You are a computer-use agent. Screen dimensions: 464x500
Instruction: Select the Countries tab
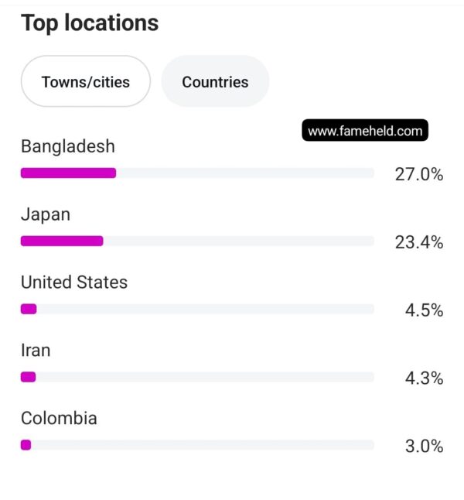point(215,81)
